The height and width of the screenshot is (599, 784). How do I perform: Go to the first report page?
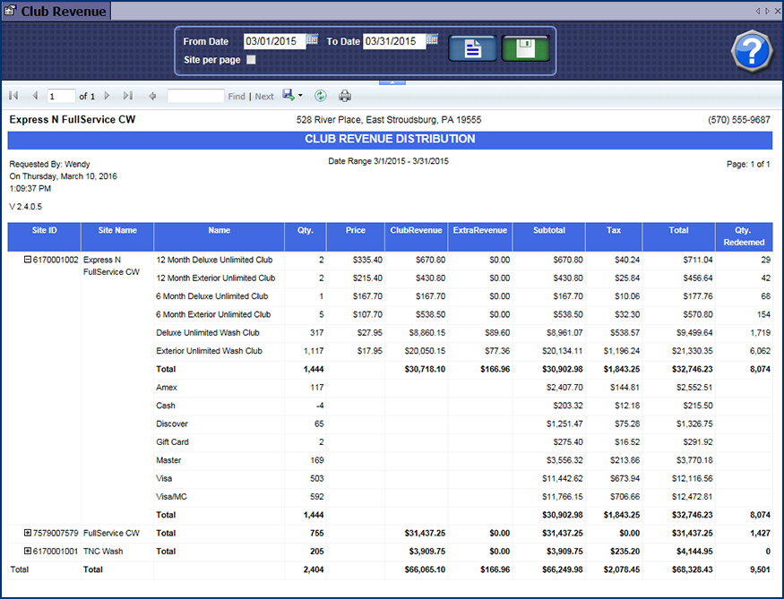point(13,96)
